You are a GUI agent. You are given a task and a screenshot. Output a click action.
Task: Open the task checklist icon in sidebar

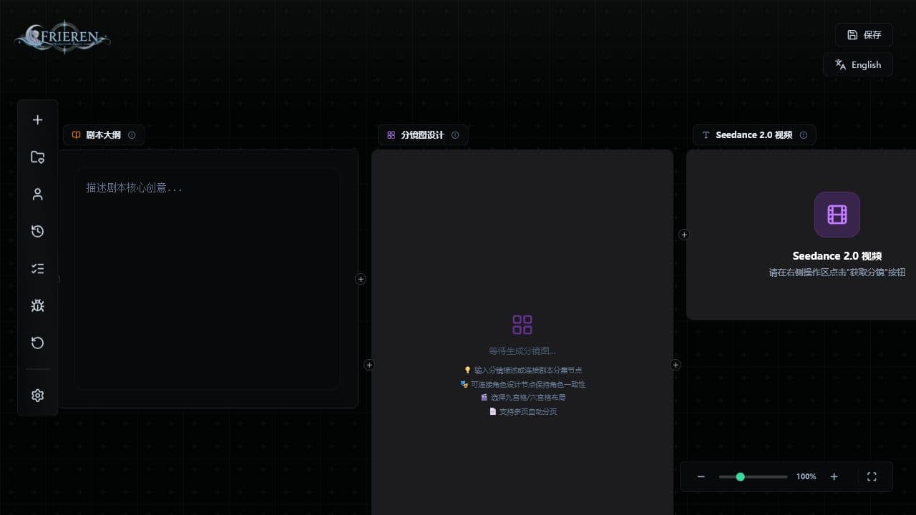click(38, 269)
